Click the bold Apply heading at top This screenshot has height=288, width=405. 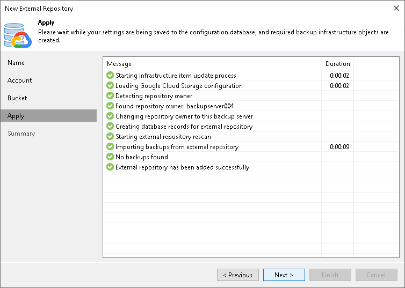pos(46,23)
